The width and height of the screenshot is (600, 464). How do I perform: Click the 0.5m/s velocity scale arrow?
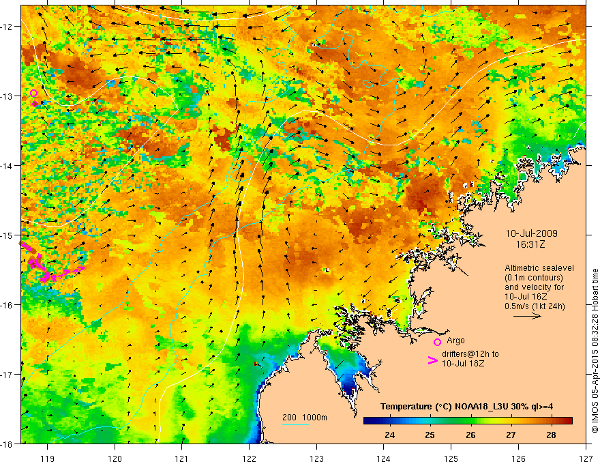point(527,316)
